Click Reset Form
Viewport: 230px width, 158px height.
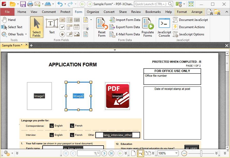point(102,27)
